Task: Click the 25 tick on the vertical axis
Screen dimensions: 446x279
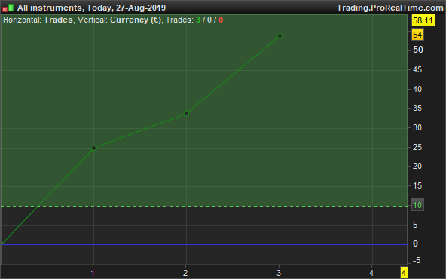Action: click(x=417, y=148)
